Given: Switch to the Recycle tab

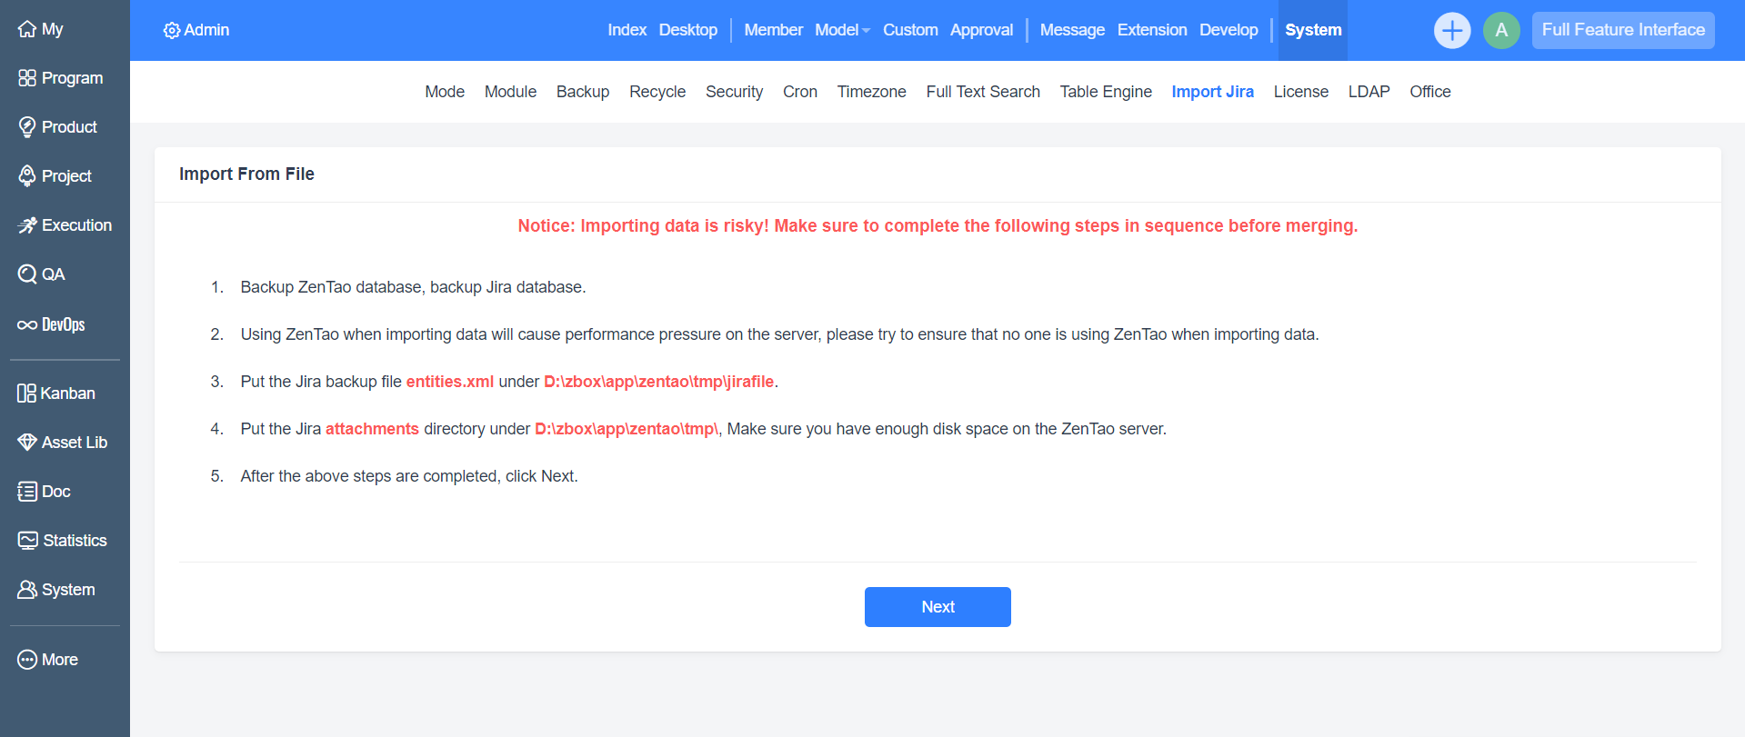Looking at the screenshot, I should coord(657,92).
